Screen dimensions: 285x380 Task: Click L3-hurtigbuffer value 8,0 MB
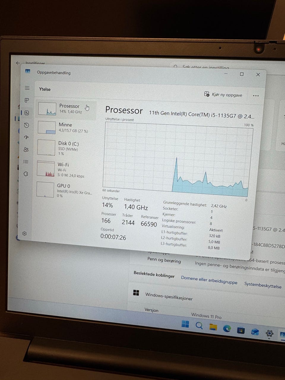pyautogui.click(x=214, y=248)
